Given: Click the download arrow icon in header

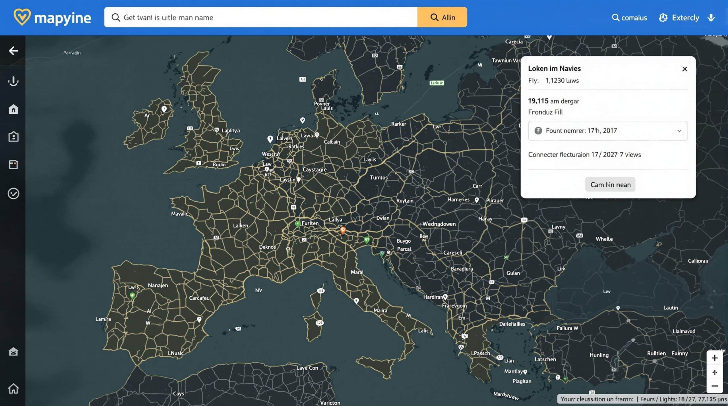Looking at the screenshot, I should [x=711, y=18].
